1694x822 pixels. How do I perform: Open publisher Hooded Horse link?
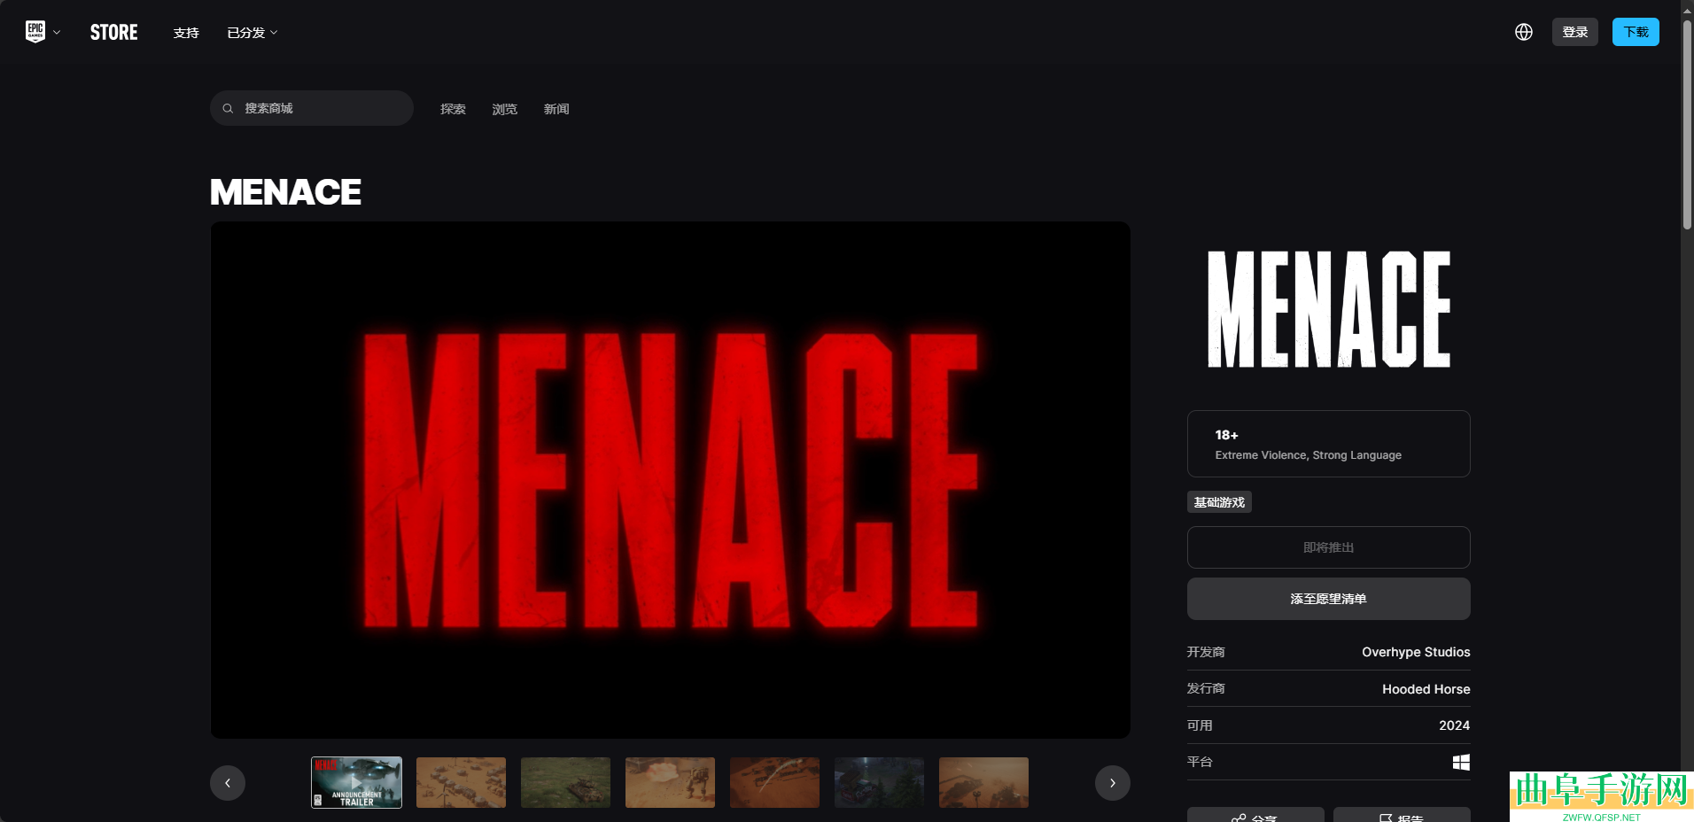click(1426, 689)
